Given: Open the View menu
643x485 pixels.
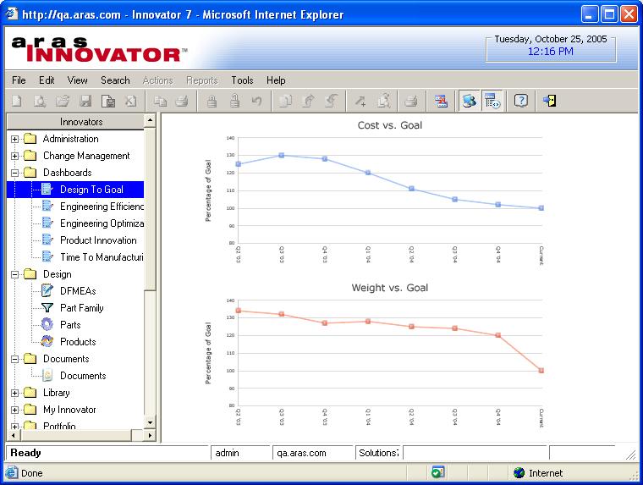Looking at the screenshot, I should point(77,80).
